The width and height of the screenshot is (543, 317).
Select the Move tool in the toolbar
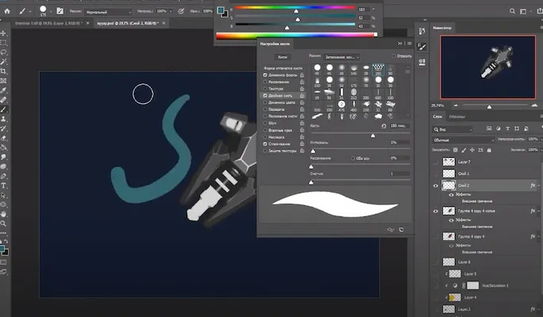pyautogui.click(x=4, y=33)
